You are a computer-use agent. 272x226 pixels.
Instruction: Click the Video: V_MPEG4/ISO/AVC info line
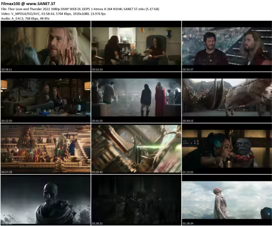click(53, 14)
